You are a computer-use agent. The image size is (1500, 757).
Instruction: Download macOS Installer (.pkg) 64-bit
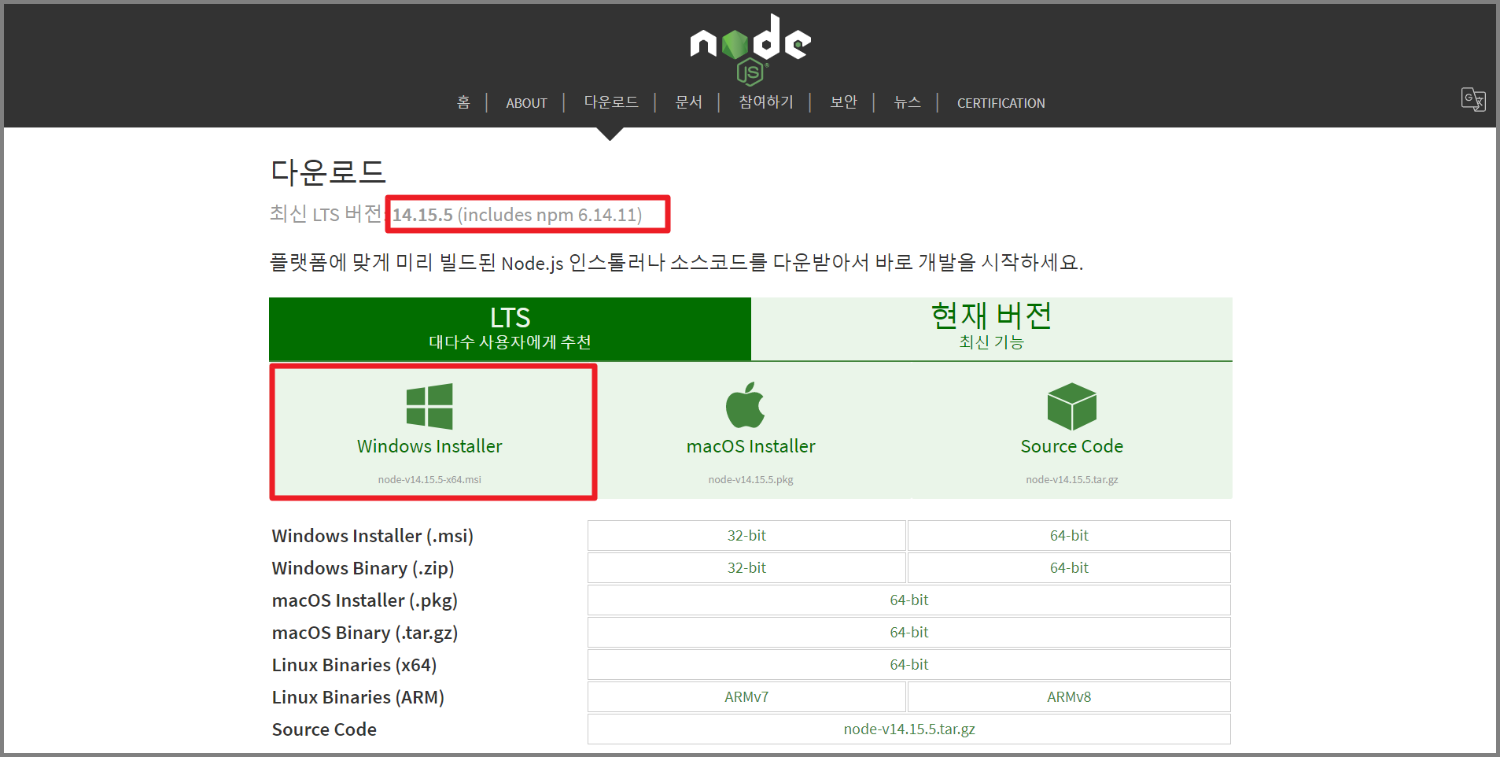pos(909,600)
